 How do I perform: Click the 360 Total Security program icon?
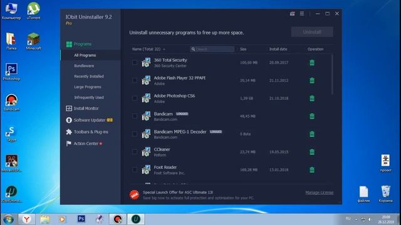tap(146, 62)
